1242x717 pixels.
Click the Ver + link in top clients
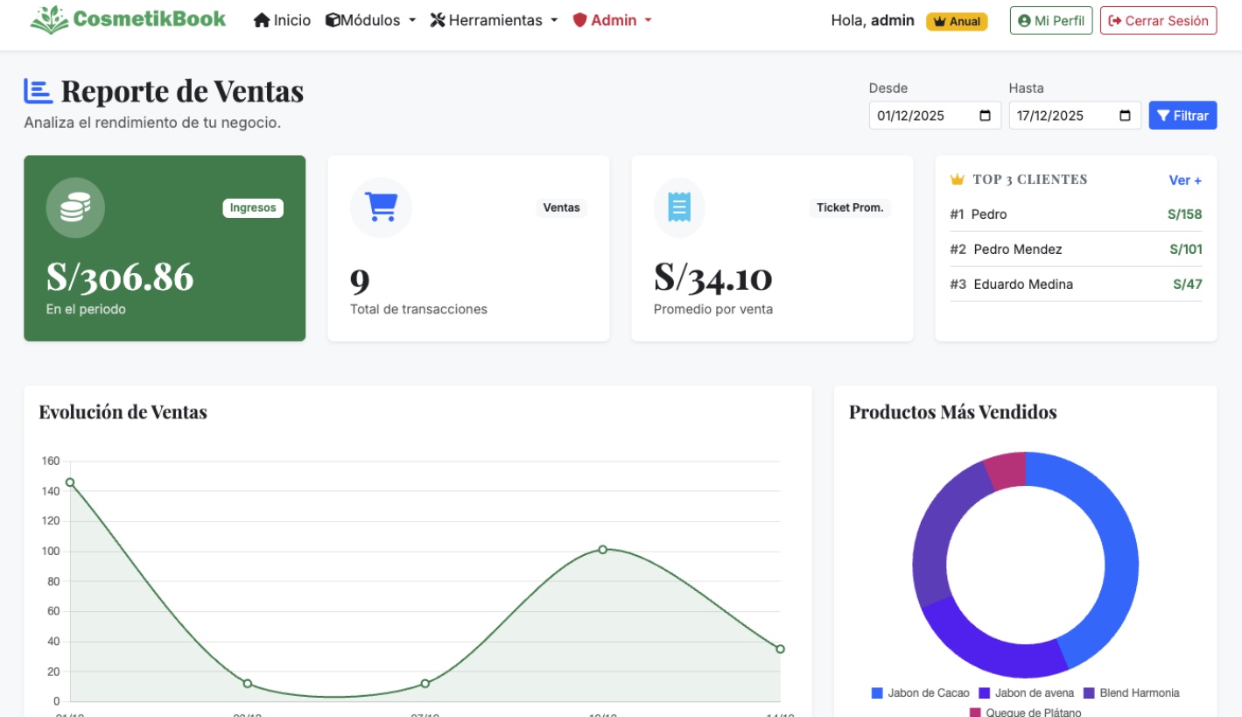1185,180
